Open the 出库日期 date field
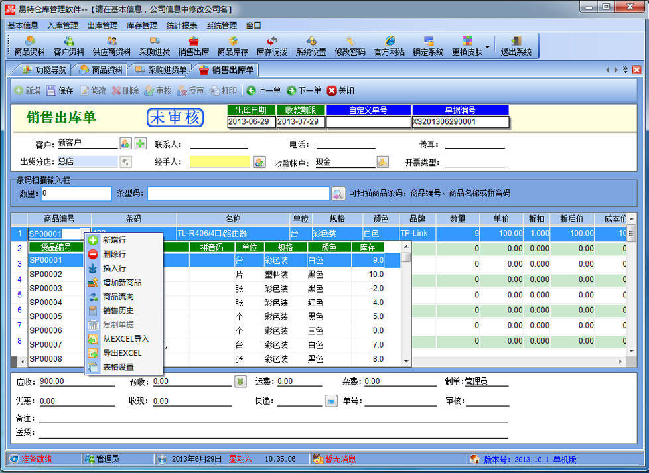 tap(251, 122)
